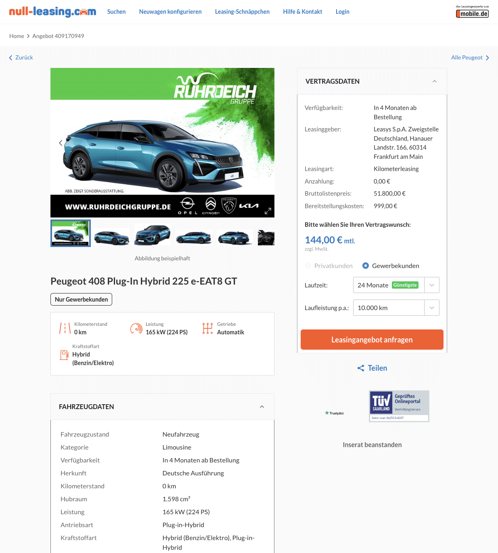498x553 pixels.
Task: Go back via the Zurück link
Action: point(21,57)
